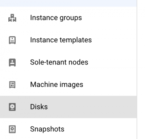The height and width of the screenshot is (139, 145).
Task: Click the Disks drive icon
Action: pyautogui.click(x=12, y=107)
